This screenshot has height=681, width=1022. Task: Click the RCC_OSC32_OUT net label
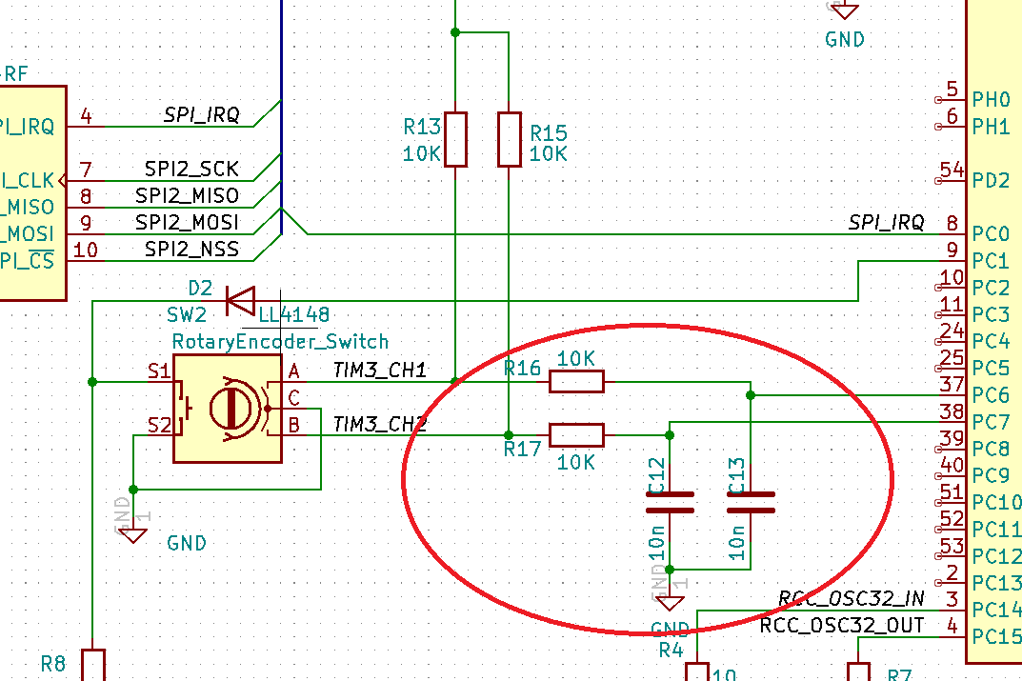(842, 625)
